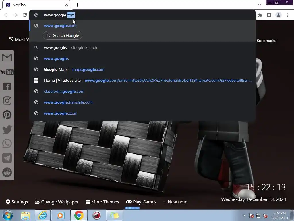Screen dimensions: 294x221
Task: Go back with the browser back arrow
Action: coord(6,15)
